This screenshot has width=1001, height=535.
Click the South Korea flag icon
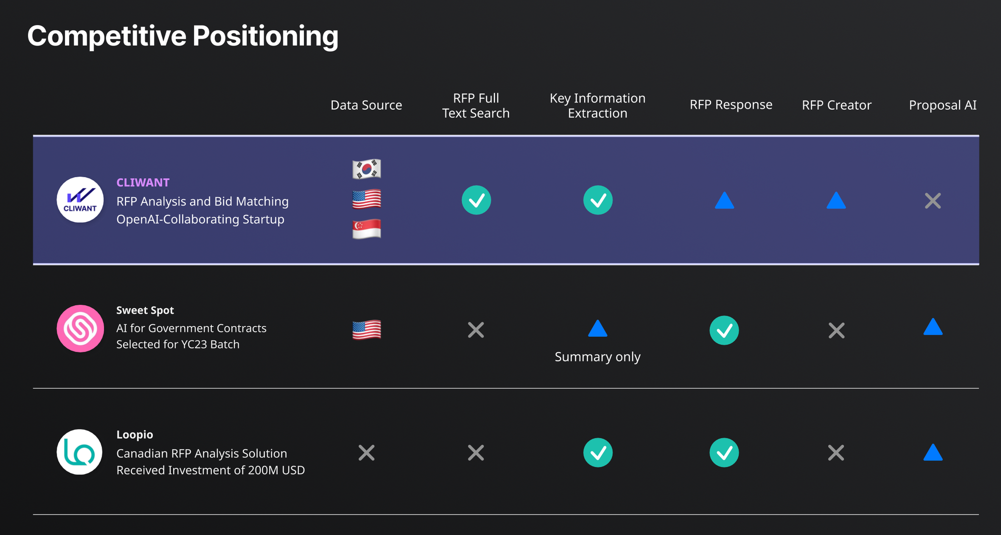tap(366, 169)
